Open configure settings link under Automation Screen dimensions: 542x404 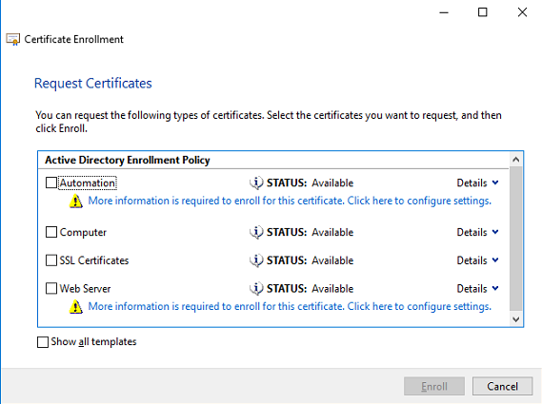coord(290,201)
